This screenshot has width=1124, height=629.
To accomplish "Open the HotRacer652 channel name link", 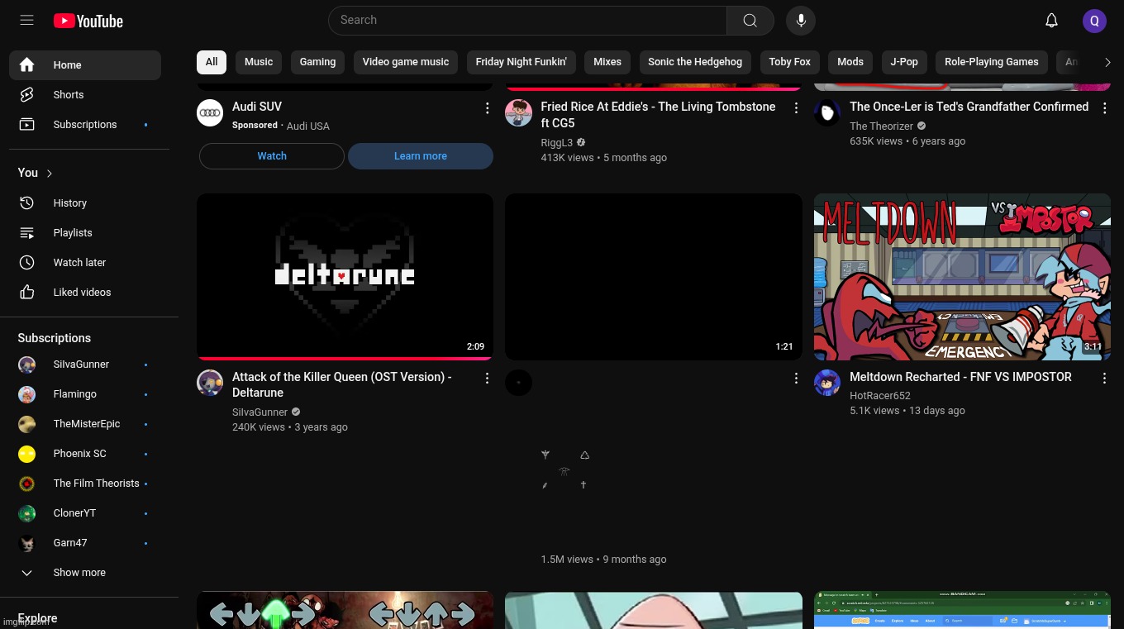I will click(880, 396).
